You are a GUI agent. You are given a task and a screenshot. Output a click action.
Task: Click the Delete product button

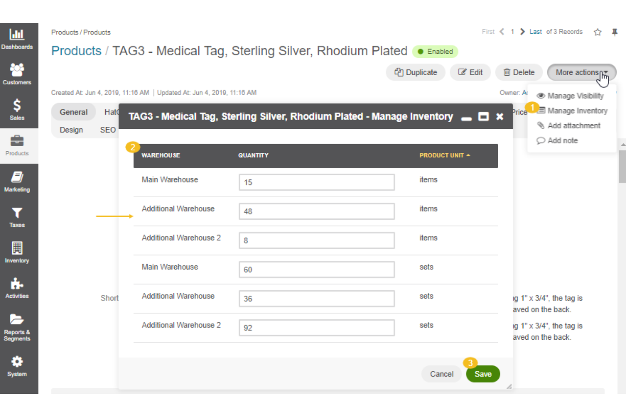point(519,72)
